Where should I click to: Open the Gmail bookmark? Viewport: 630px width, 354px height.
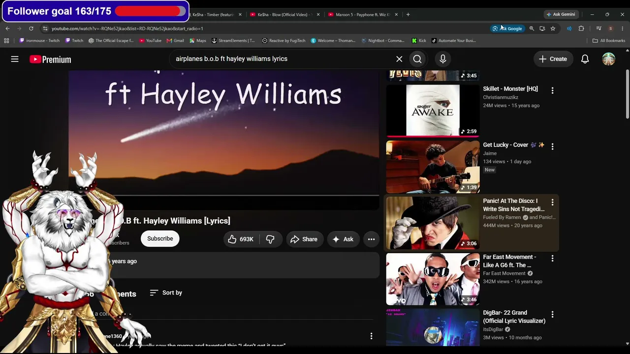175,41
